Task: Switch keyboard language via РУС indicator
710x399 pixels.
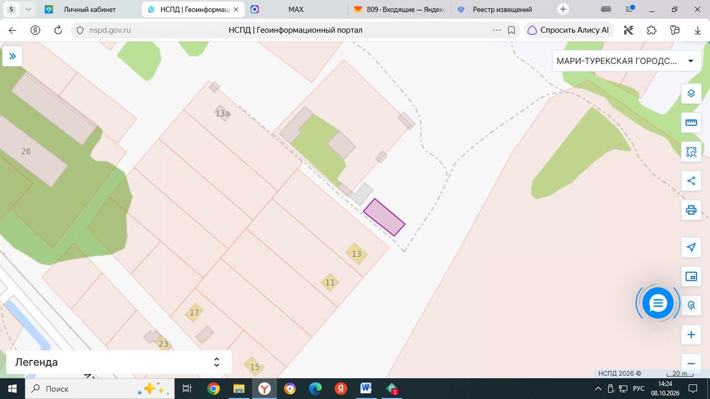Action: [x=638, y=388]
